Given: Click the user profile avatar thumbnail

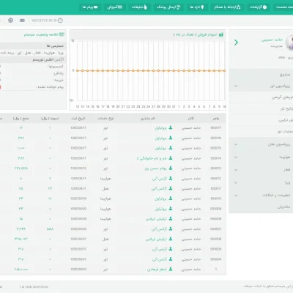Looking at the screenshot, I should (x=290, y=42).
